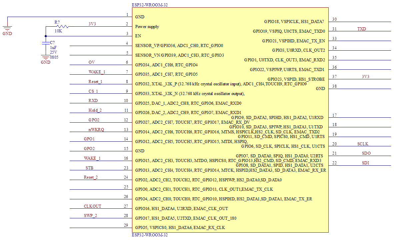This screenshot has height=240, width=394.
Task: Select the GPIO26, DAC_2 pin name
Action: pos(188,113)
